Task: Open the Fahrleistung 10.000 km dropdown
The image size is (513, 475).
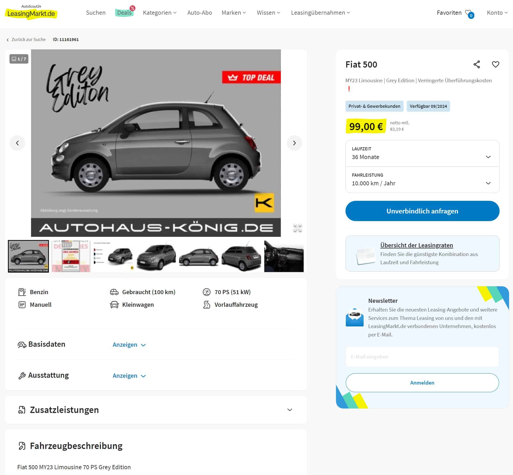Action: point(422,180)
